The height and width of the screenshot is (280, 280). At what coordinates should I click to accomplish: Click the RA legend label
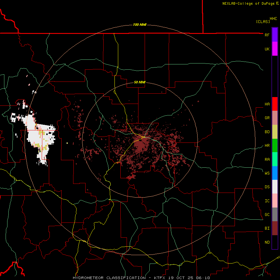pyautogui.click(x=267, y=160)
